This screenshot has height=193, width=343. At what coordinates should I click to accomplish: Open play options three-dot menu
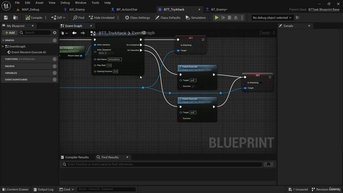pyautogui.click(x=242, y=18)
